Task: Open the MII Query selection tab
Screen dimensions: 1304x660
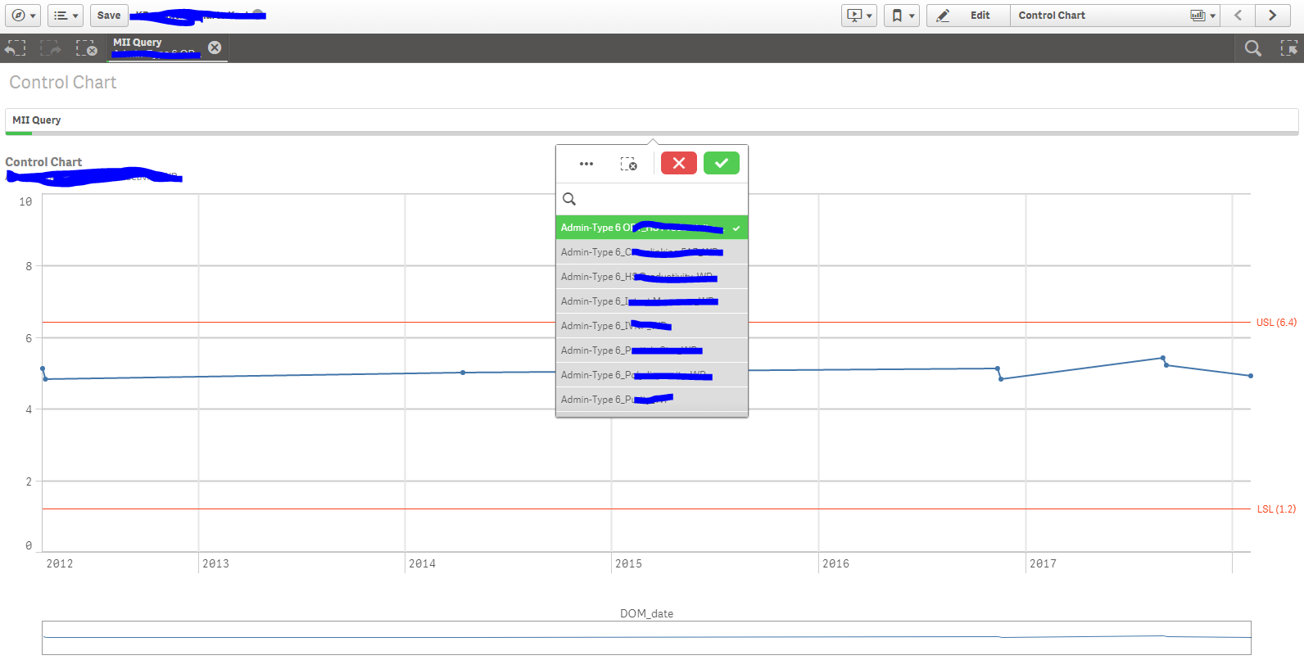Action: 157,47
